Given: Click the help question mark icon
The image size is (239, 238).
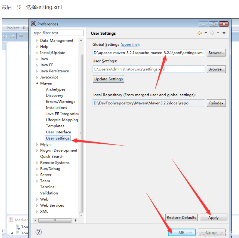Looking at the screenshot, I should click(x=38, y=232).
